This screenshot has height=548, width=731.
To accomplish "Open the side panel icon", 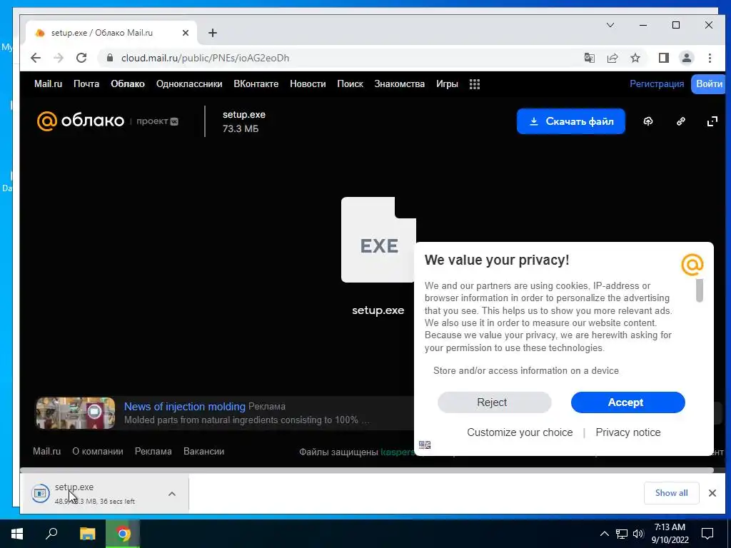I will tap(663, 58).
